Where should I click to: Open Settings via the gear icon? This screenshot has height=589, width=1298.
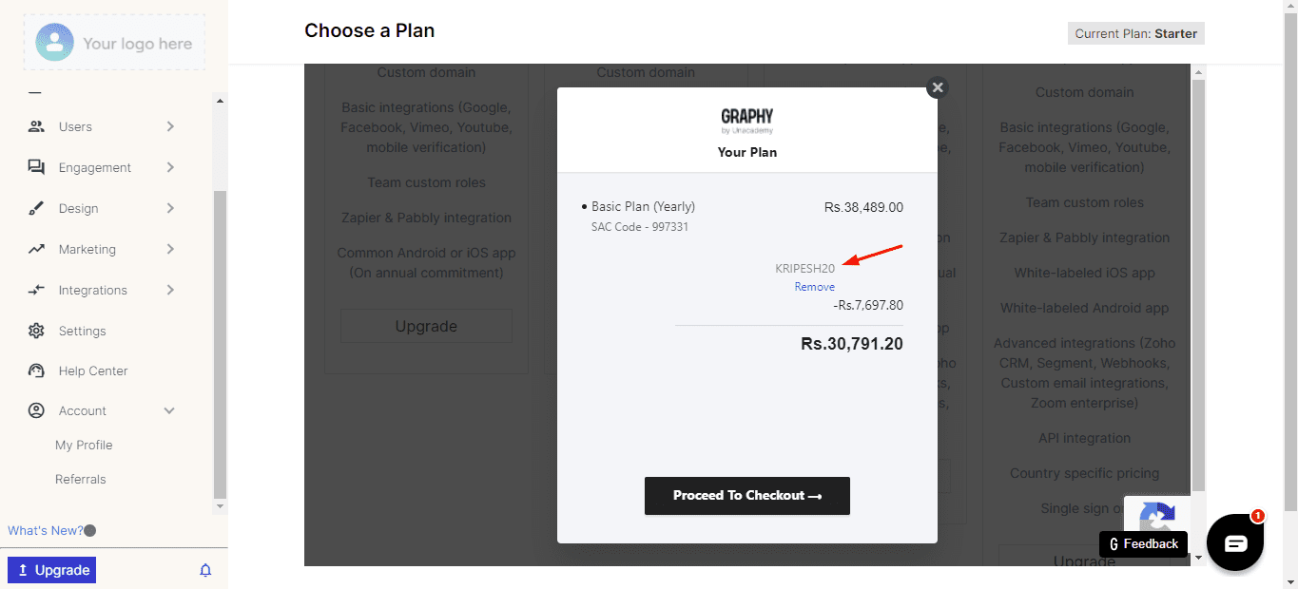pyautogui.click(x=36, y=331)
